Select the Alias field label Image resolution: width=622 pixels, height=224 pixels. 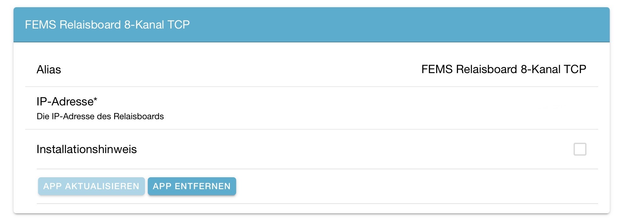coord(49,69)
